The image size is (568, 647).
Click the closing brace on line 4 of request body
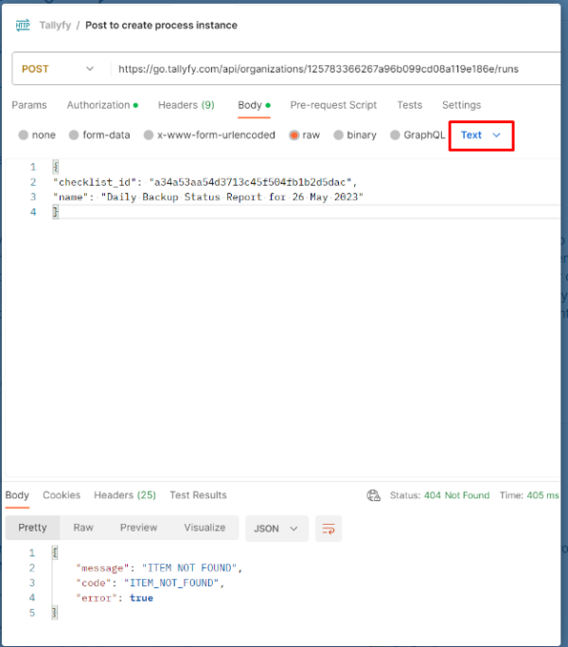[55, 212]
